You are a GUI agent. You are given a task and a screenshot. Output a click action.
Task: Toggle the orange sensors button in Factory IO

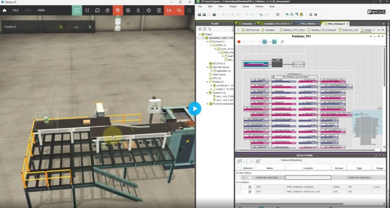[169, 11]
